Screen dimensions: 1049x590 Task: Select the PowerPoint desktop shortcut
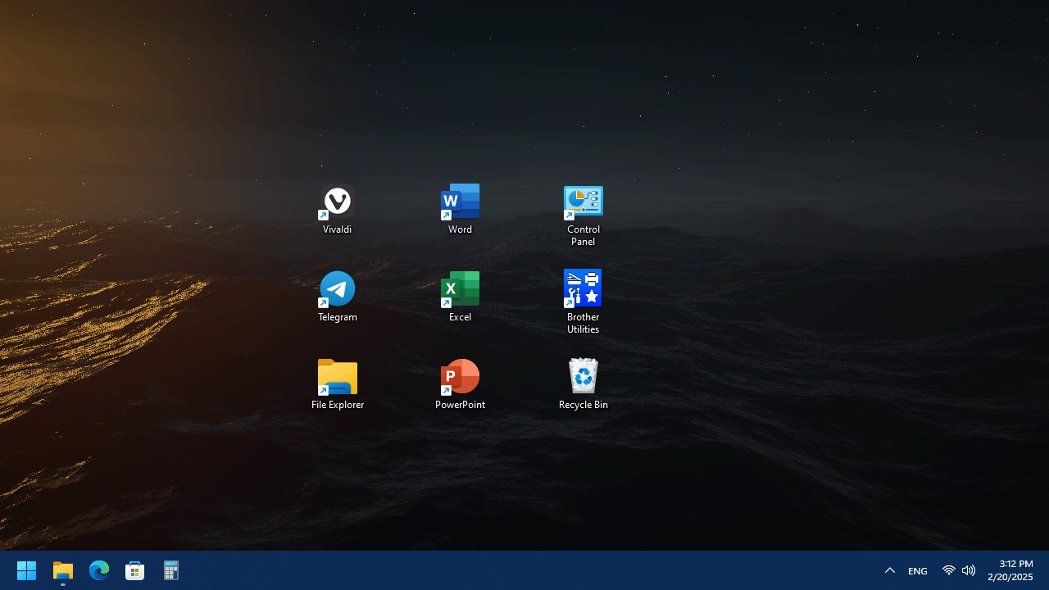[x=460, y=384]
